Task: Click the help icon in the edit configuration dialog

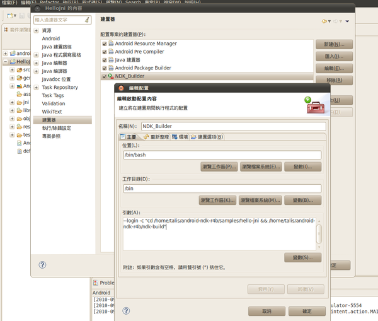Action: pos(126,311)
